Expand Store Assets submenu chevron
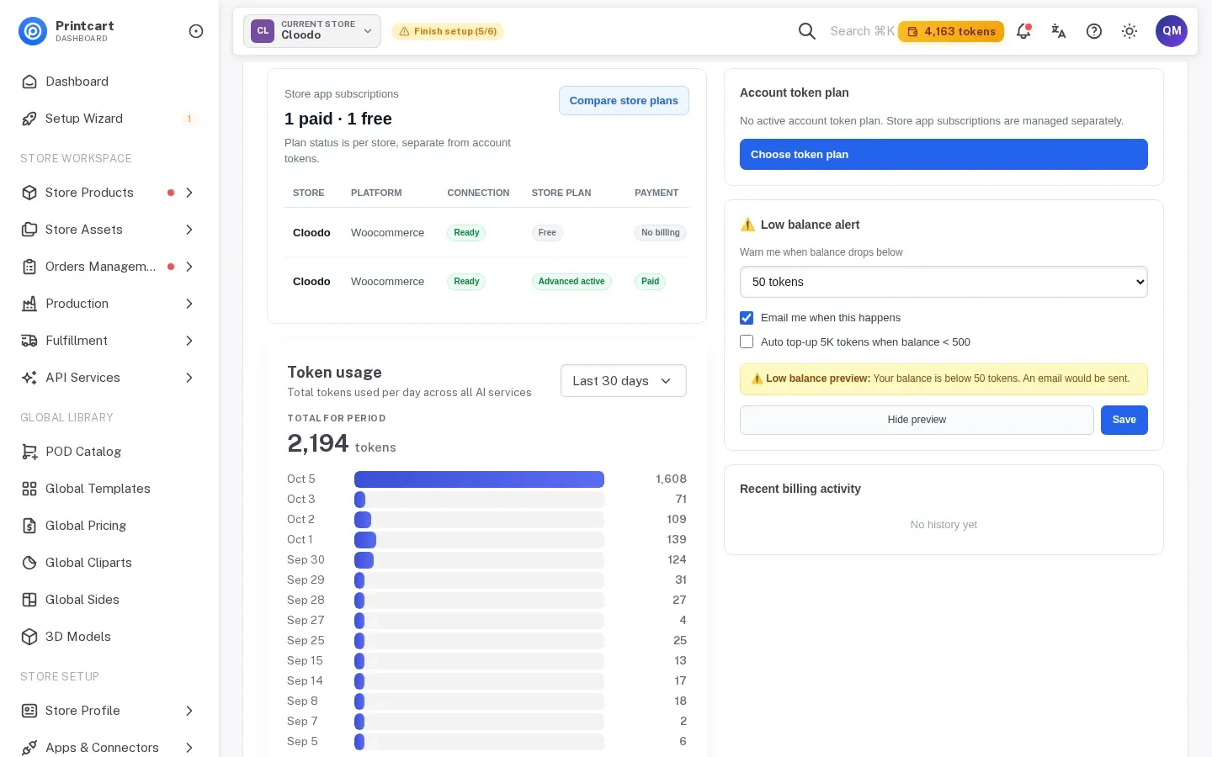1212x757 pixels. coord(189,230)
